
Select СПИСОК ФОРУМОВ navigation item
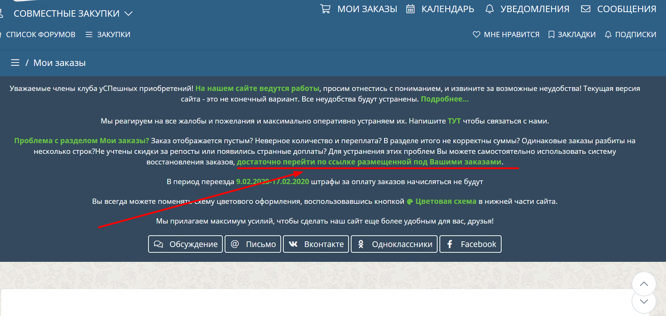point(41,34)
